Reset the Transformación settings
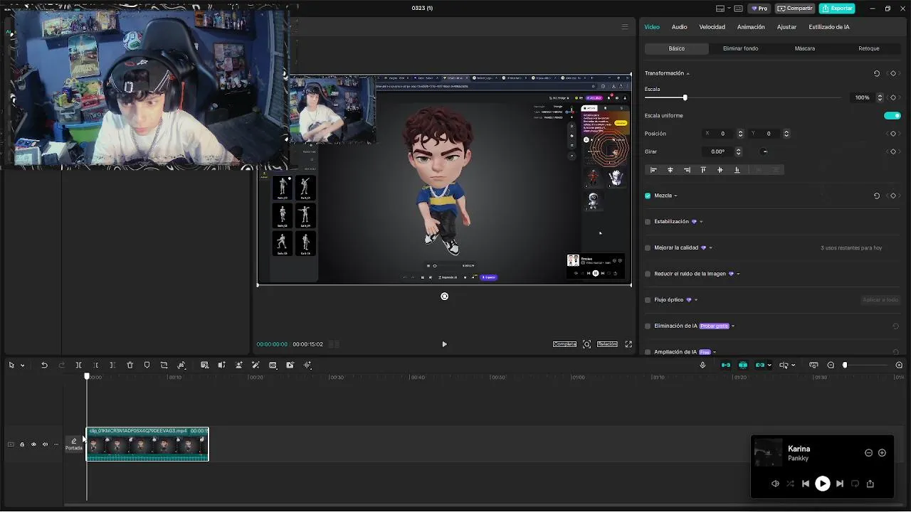 [x=877, y=73]
